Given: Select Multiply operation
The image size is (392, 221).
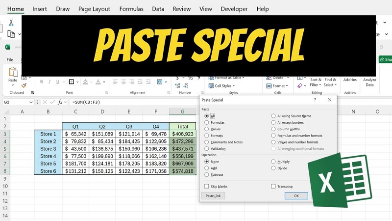Looking at the screenshot, I should (273, 162).
